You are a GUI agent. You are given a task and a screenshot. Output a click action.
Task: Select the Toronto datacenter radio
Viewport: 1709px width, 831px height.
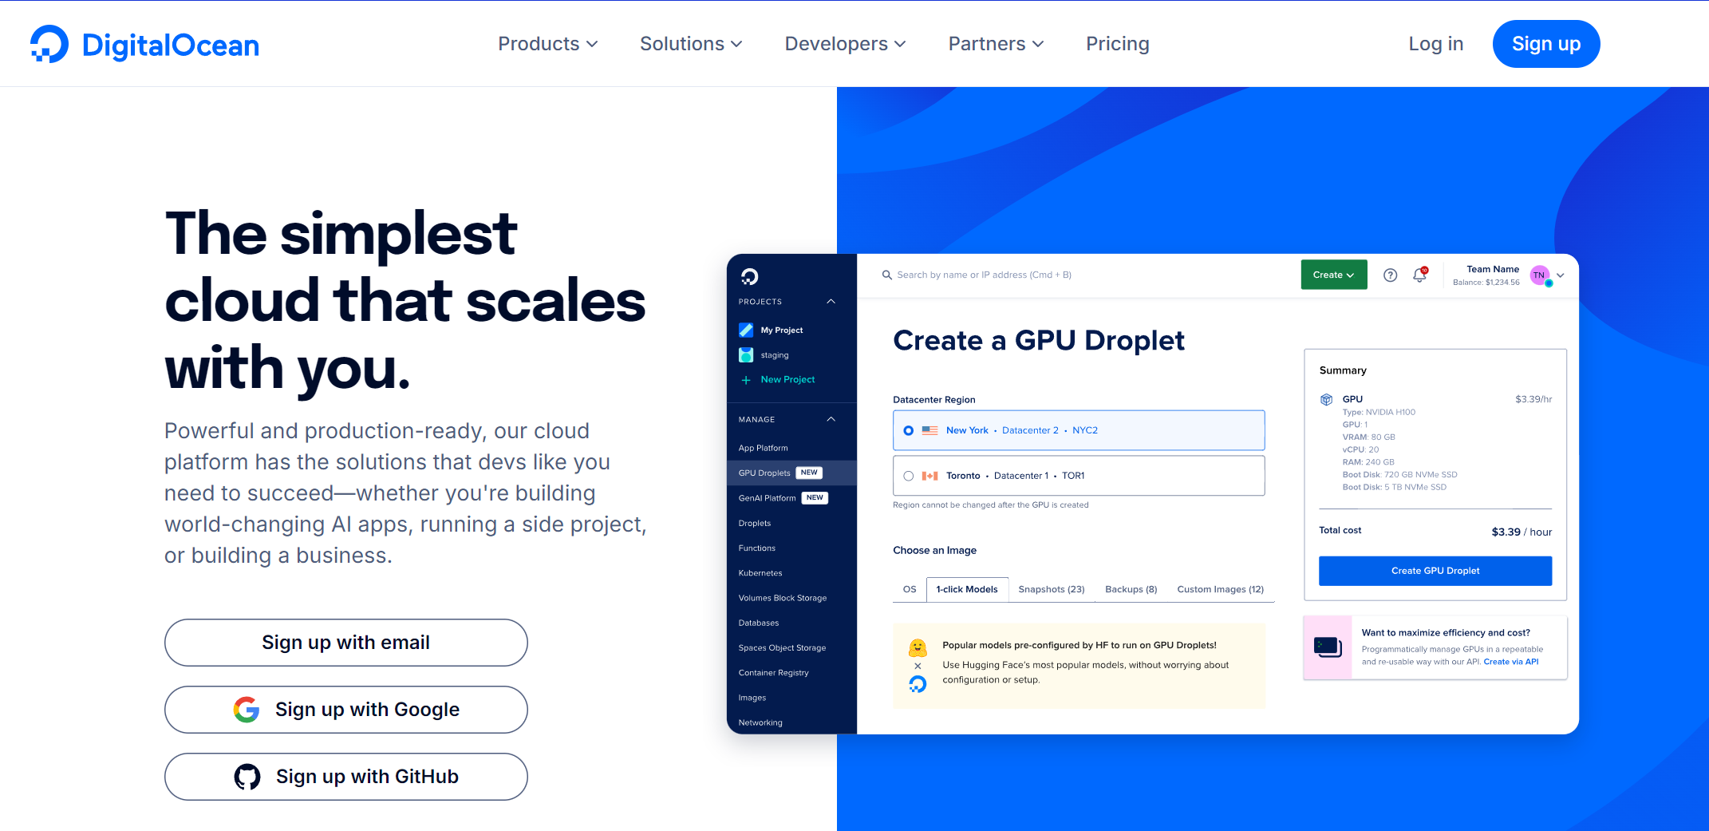(908, 476)
